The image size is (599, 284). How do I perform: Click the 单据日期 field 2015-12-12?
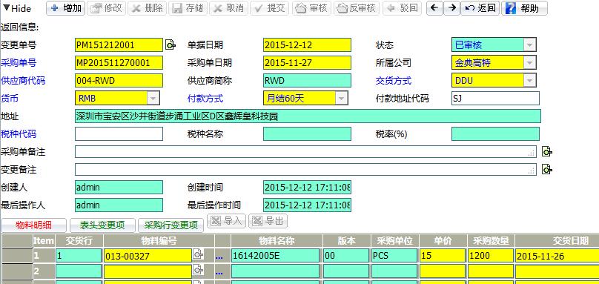307,45
